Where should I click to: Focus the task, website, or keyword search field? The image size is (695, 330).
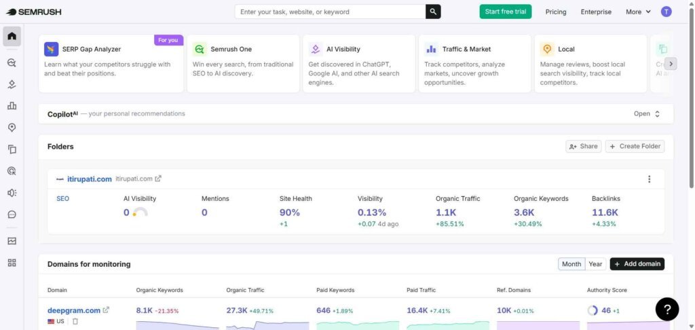pyautogui.click(x=331, y=12)
